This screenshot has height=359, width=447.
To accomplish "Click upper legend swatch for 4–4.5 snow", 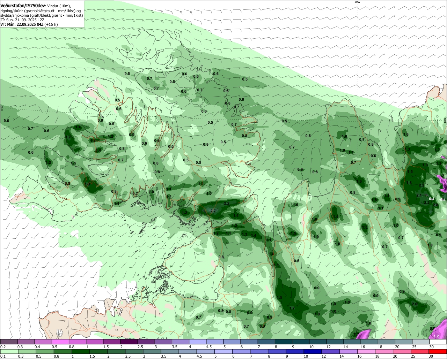I will pos(198,342).
